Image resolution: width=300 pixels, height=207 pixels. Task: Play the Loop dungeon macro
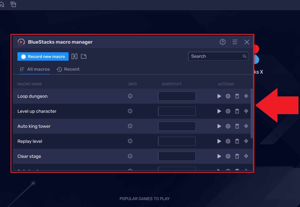pyautogui.click(x=219, y=96)
